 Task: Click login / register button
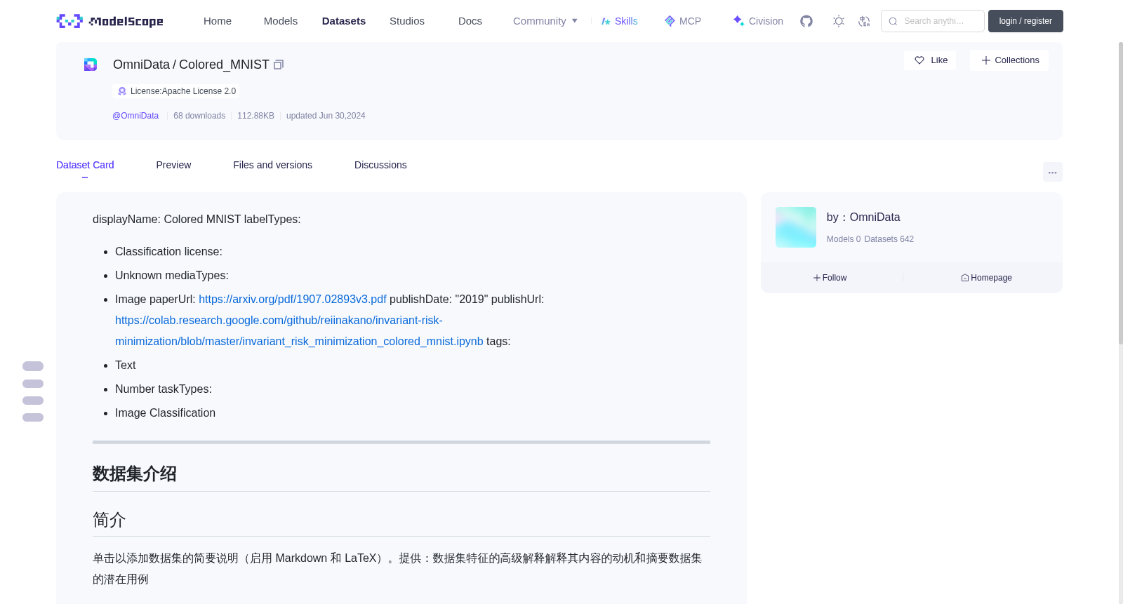click(x=1025, y=21)
